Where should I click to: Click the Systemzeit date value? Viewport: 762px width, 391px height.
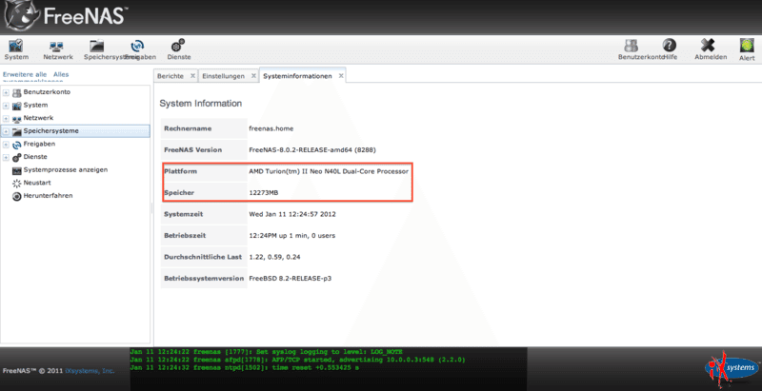[x=292, y=214]
